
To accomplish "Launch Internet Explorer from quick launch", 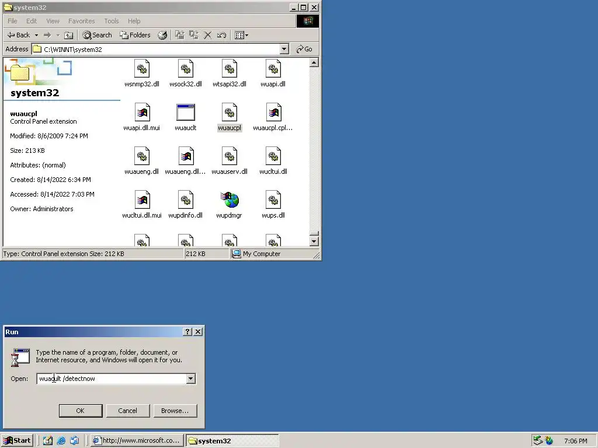I will [x=61, y=441].
